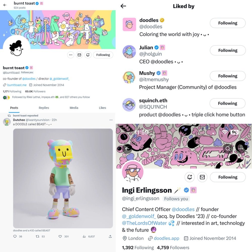
Task: Toggle Following for doodles account
Action: [x=228, y=23]
